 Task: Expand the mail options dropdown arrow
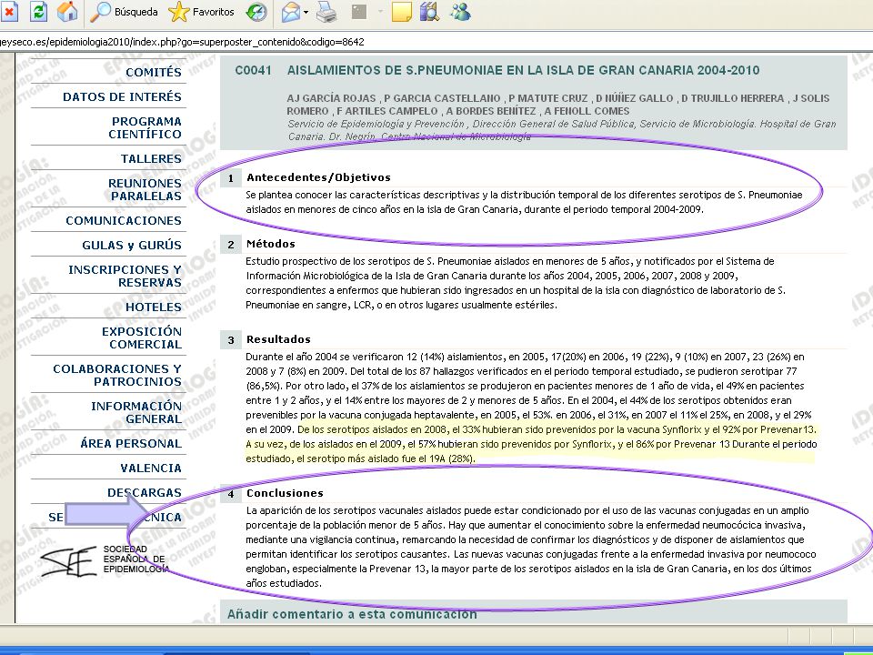306,12
